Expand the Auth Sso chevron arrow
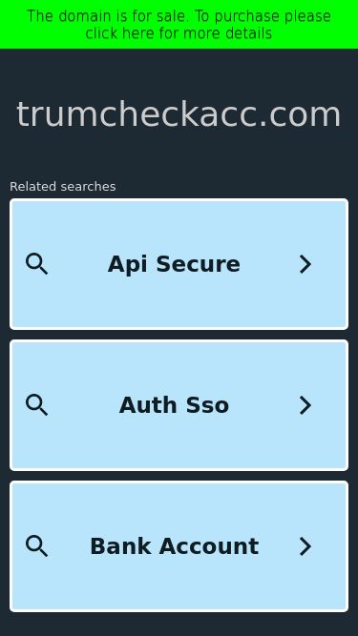This screenshot has height=636, width=358. click(x=305, y=405)
